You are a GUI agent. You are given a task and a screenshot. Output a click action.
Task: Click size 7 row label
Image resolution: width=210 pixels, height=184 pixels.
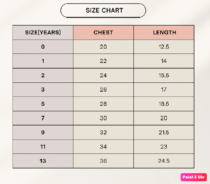[43, 118]
